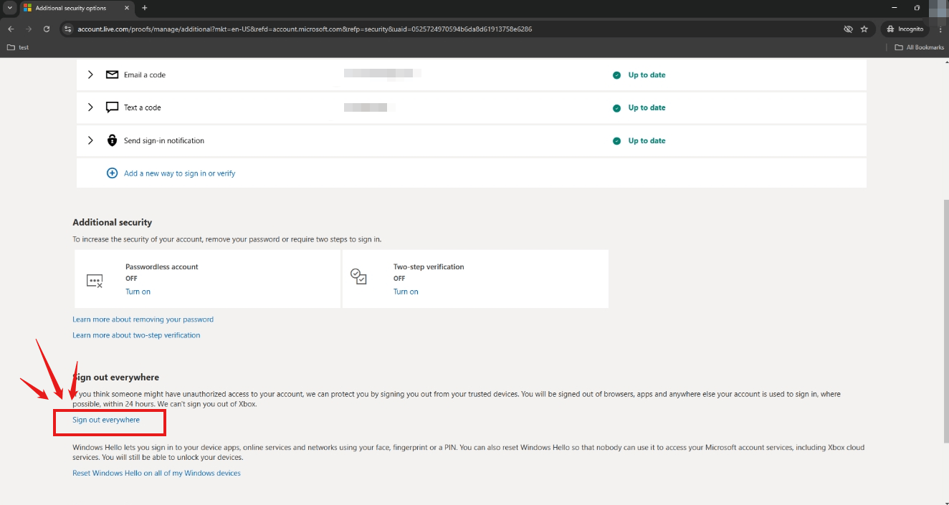Open Learn more about two-step verification
Image resolution: width=949 pixels, height=505 pixels.
[136, 335]
